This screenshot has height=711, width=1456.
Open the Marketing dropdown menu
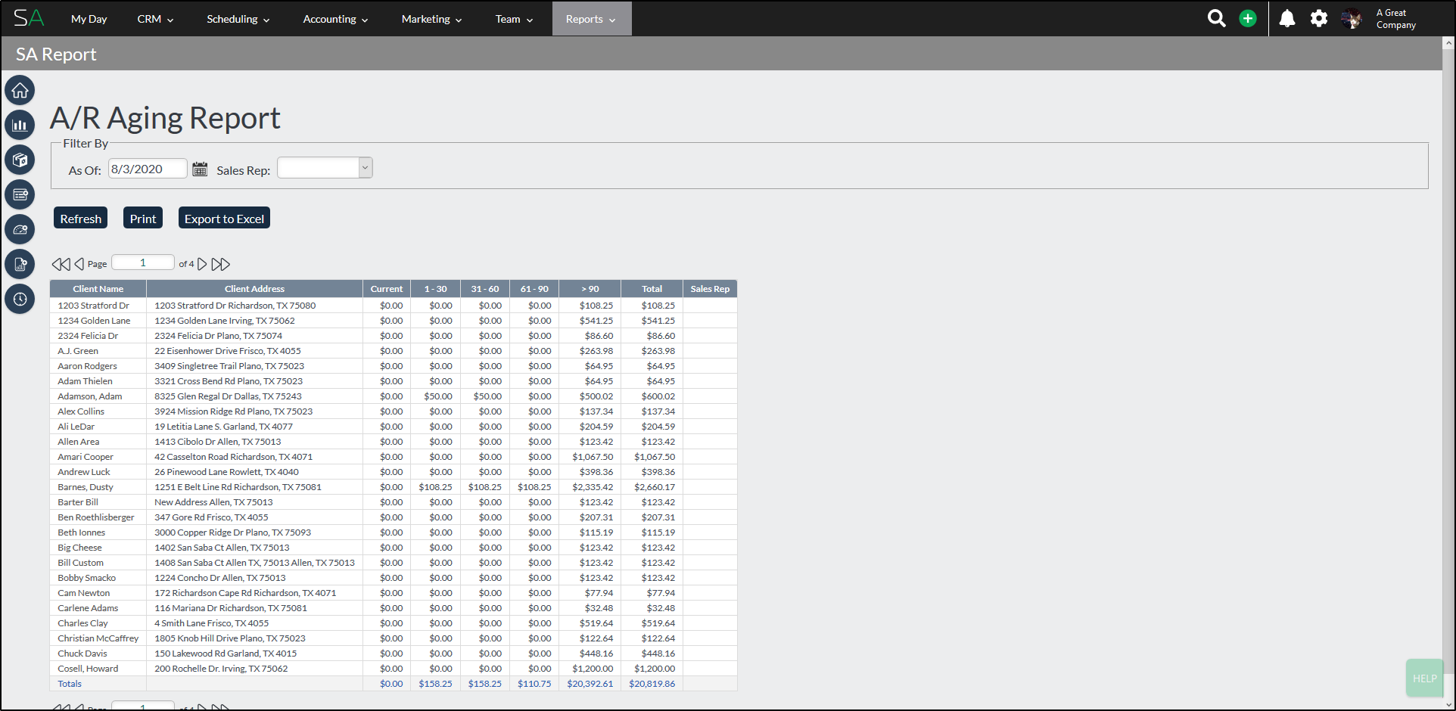[x=431, y=19]
